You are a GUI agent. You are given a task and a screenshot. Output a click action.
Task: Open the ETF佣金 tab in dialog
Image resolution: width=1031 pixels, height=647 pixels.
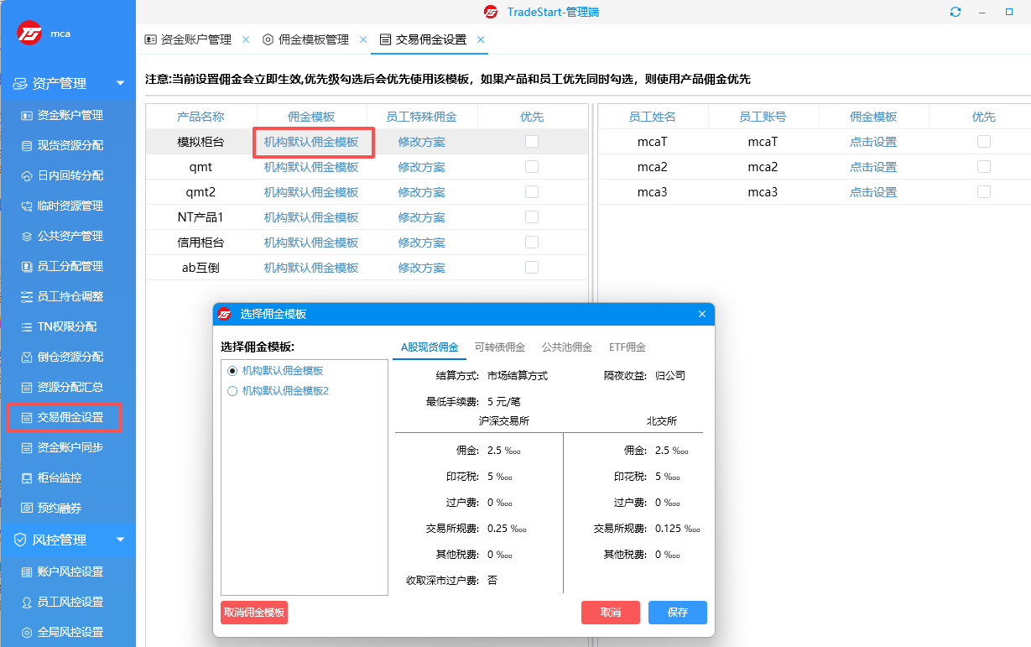pos(627,347)
